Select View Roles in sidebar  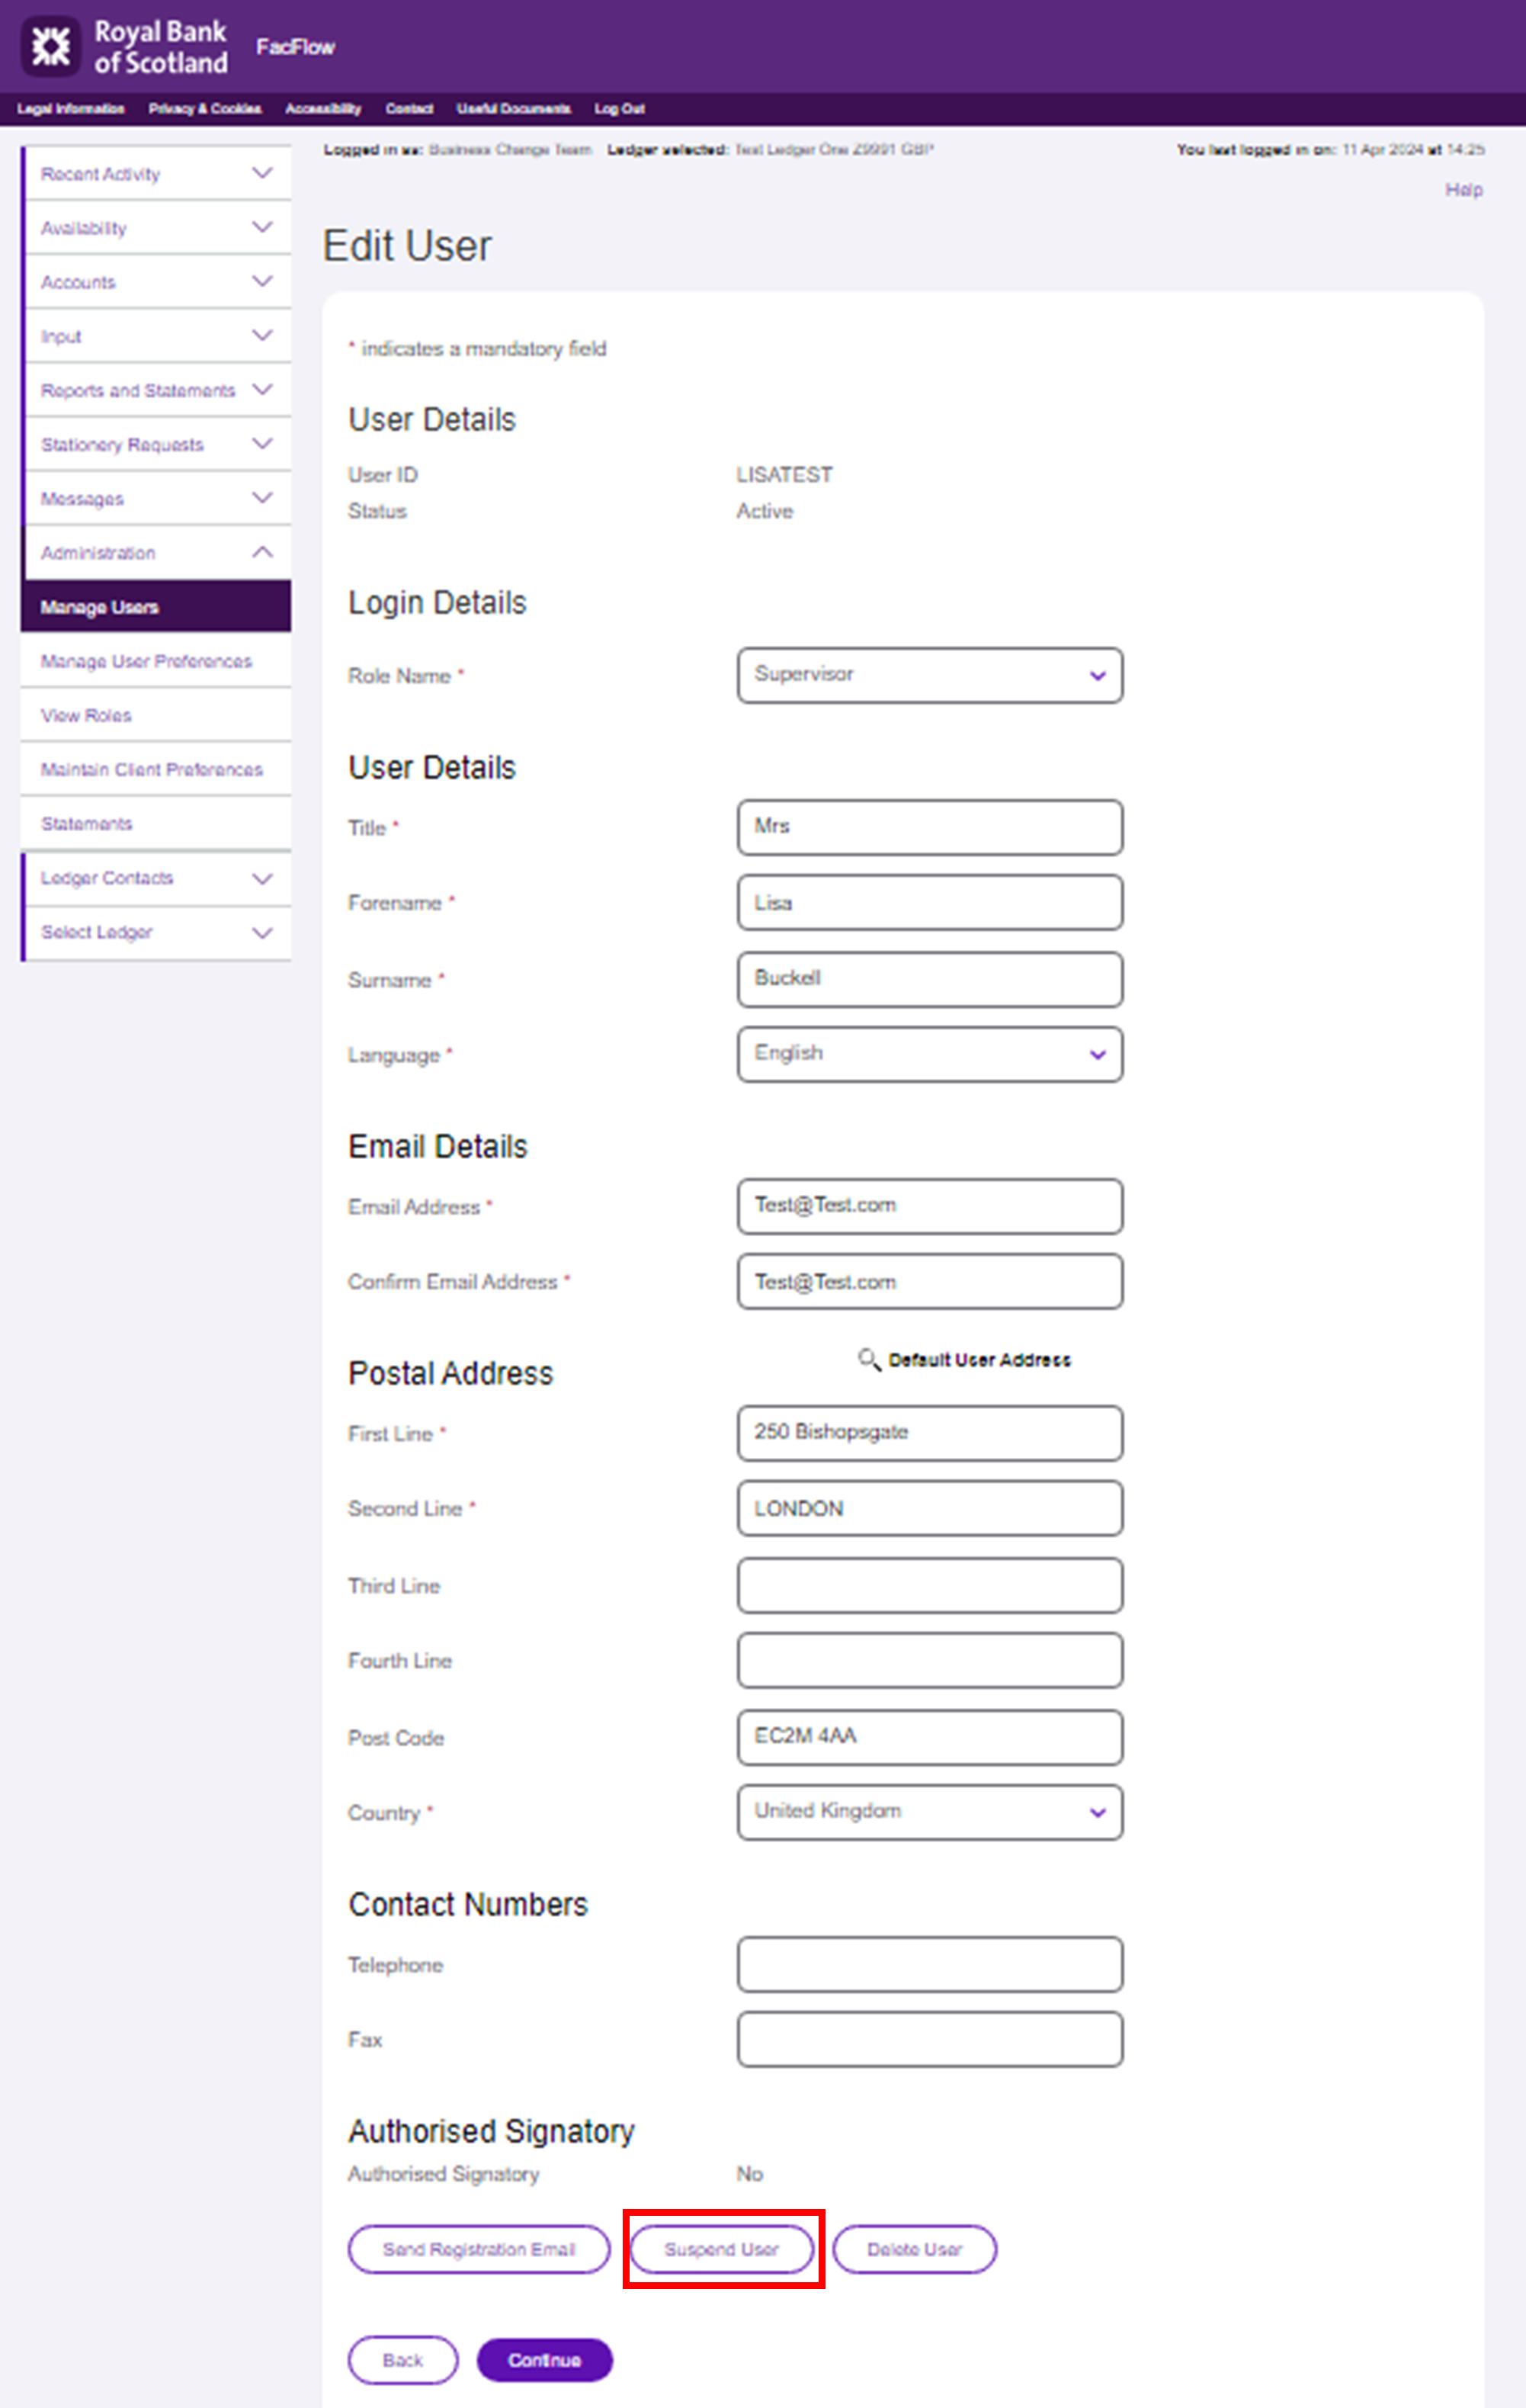pos(86,715)
